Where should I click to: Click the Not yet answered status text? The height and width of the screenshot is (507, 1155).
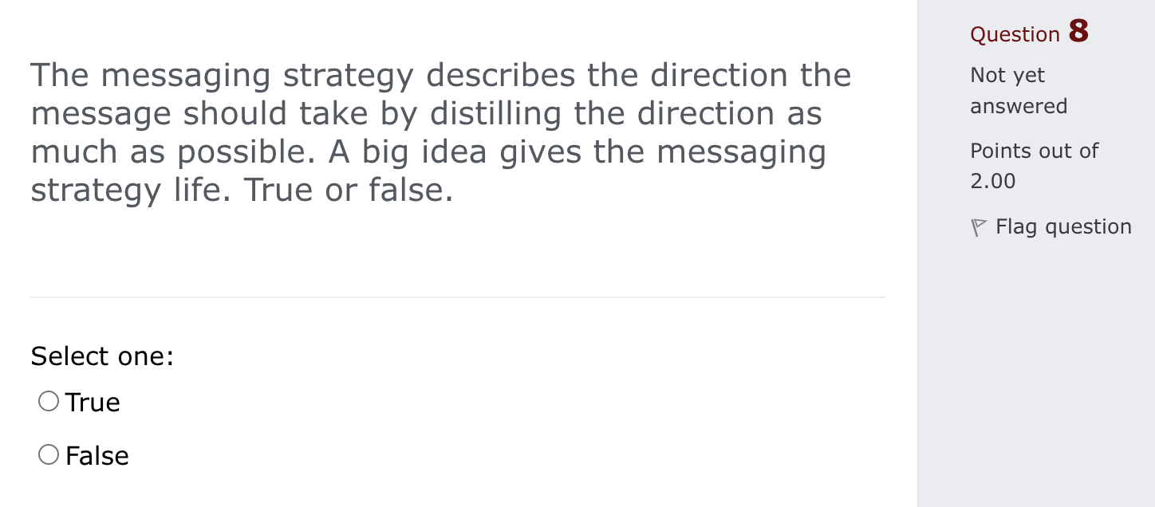click(x=1019, y=89)
